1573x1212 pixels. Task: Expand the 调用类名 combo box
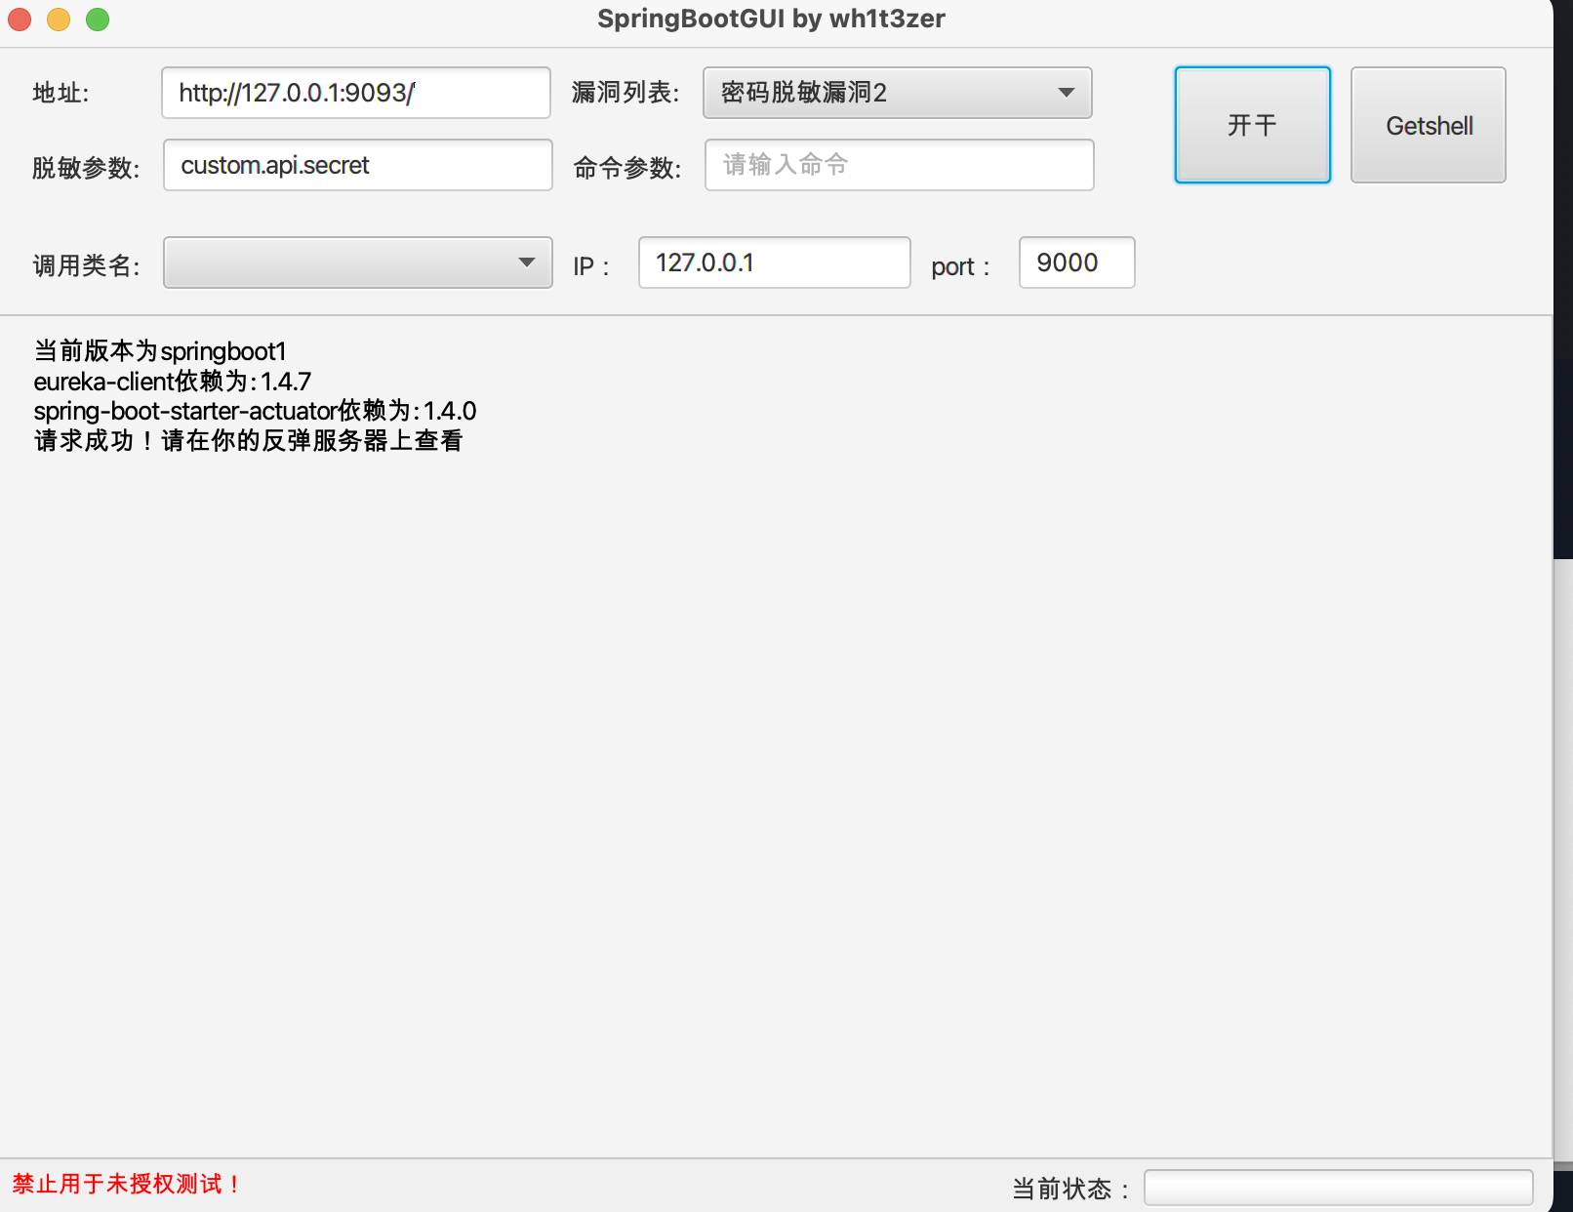tap(358, 263)
